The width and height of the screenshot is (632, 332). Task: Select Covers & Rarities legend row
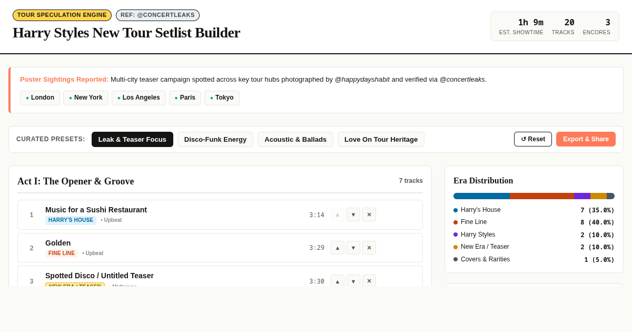(534, 260)
